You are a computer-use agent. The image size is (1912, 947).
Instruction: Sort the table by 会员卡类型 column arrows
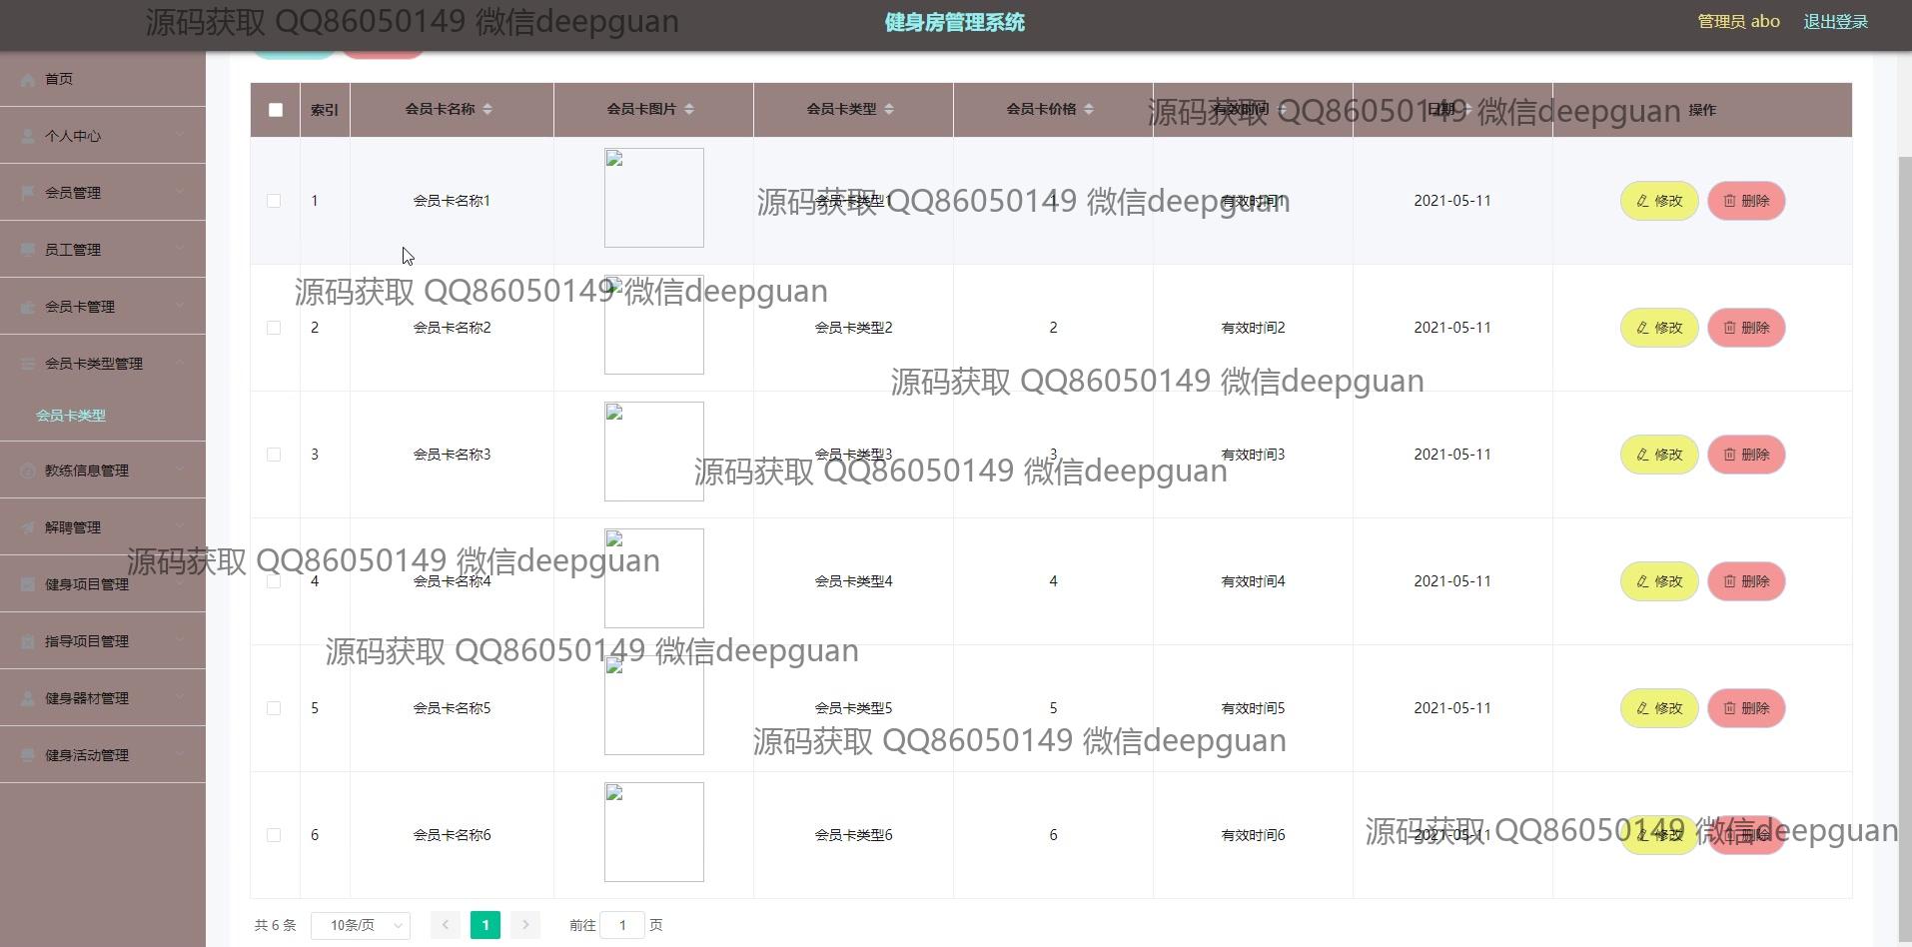[889, 109]
